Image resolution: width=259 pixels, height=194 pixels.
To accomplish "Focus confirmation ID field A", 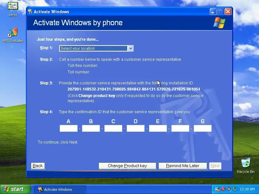I will click(x=69, y=128).
